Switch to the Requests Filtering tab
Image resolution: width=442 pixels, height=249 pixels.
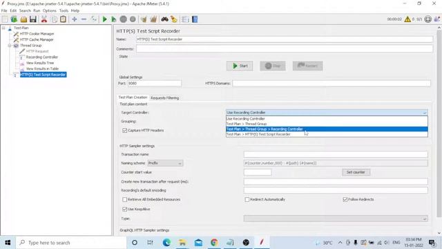(165, 98)
